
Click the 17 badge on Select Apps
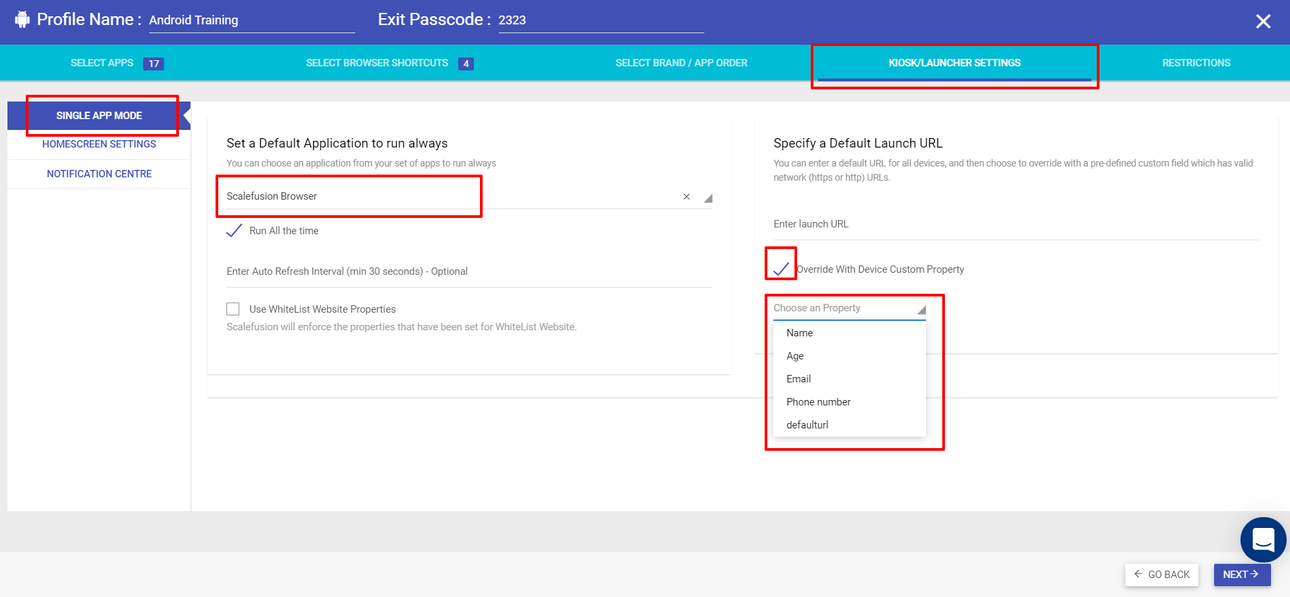click(x=154, y=64)
